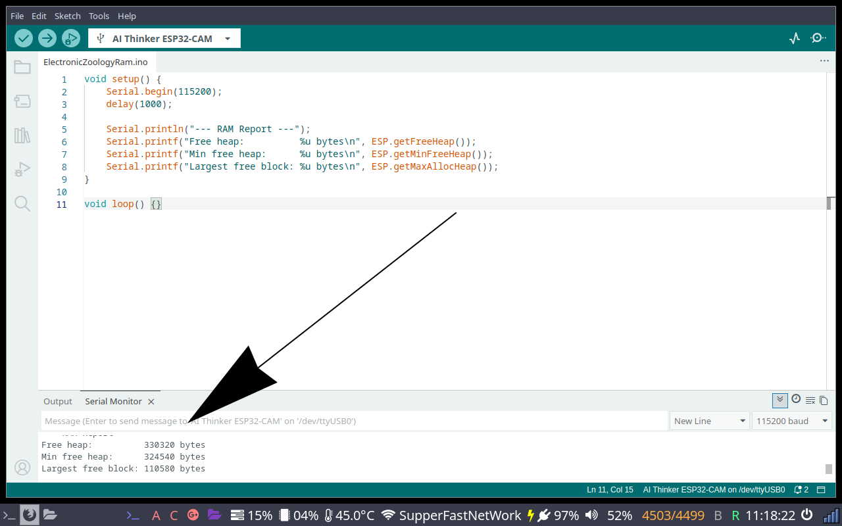Click the editor vertical scrollbar marker
The image size is (842, 526).
click(829, 204)
